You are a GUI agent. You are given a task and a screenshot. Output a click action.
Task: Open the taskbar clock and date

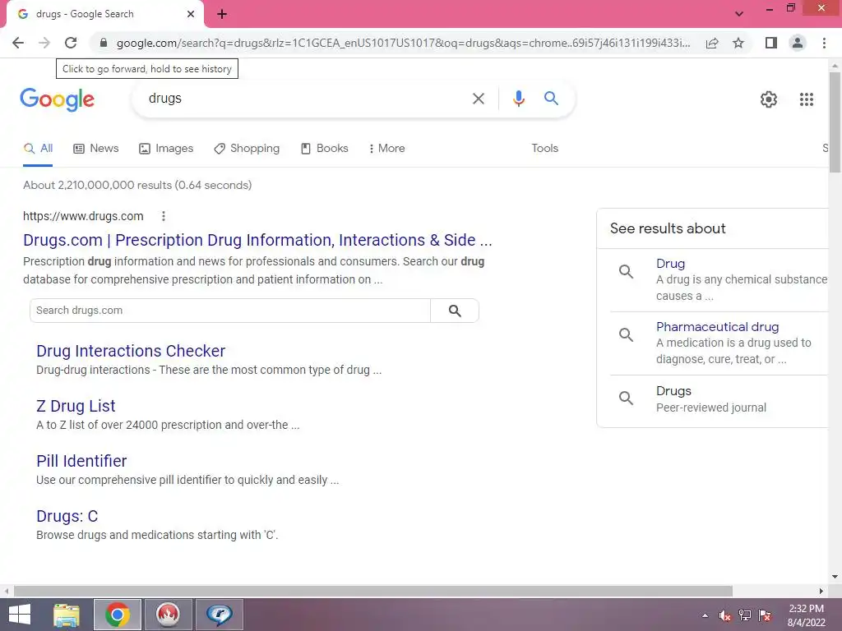[x=806, y=615]
